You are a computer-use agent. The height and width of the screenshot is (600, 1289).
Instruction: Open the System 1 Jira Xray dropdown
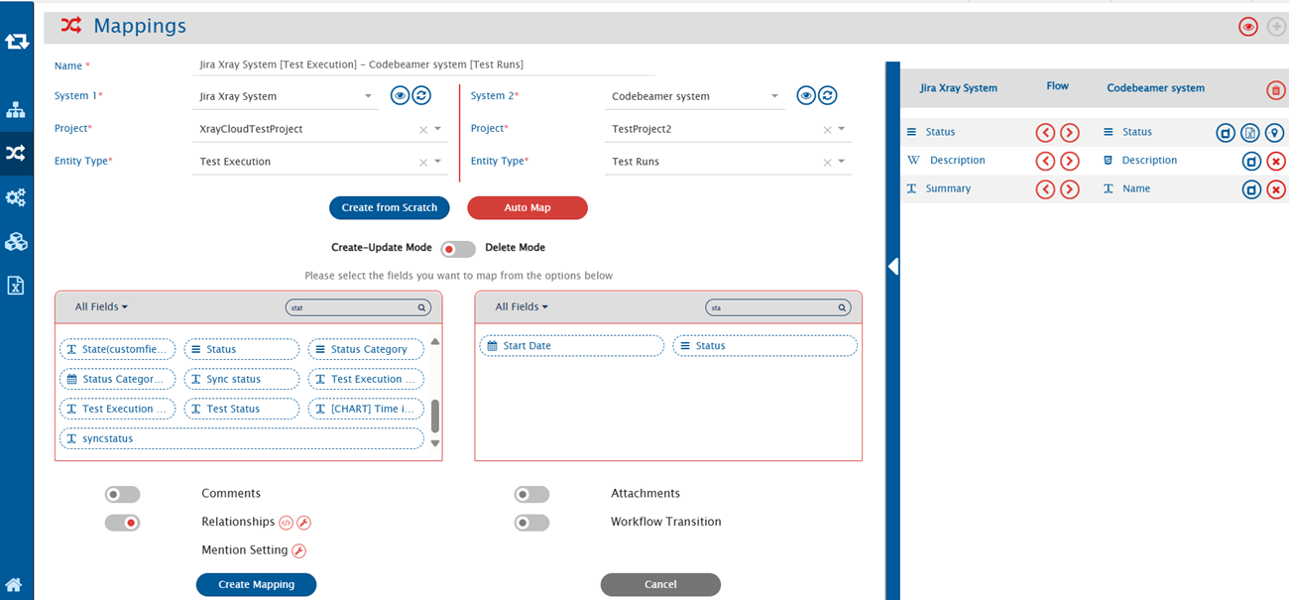(x=368, y=96)
